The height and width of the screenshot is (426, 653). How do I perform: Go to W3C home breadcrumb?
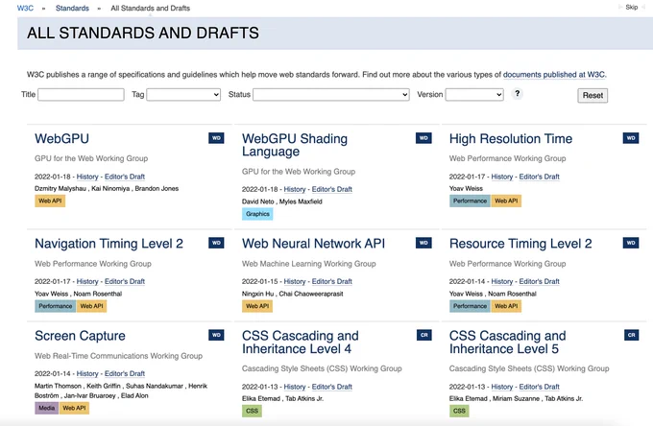pyautogui.click(x=25, y=8)
